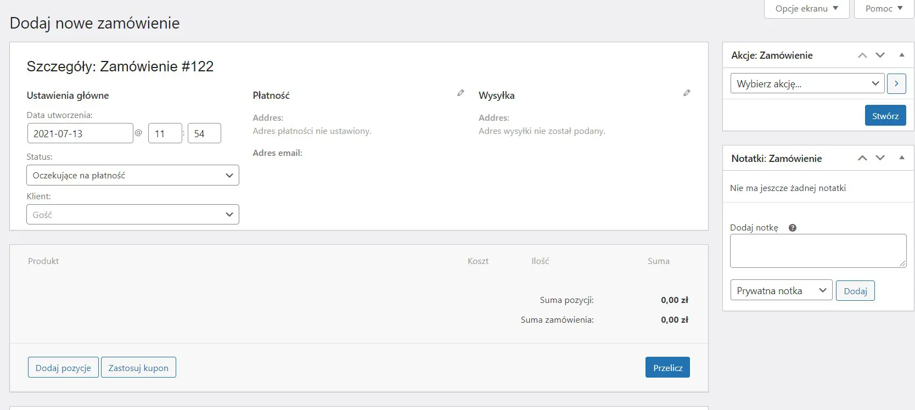
Task: Move Akcje: Zamówienie panel up
Action: click(862, 55)
